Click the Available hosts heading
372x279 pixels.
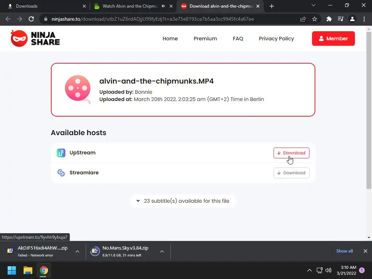78,133
